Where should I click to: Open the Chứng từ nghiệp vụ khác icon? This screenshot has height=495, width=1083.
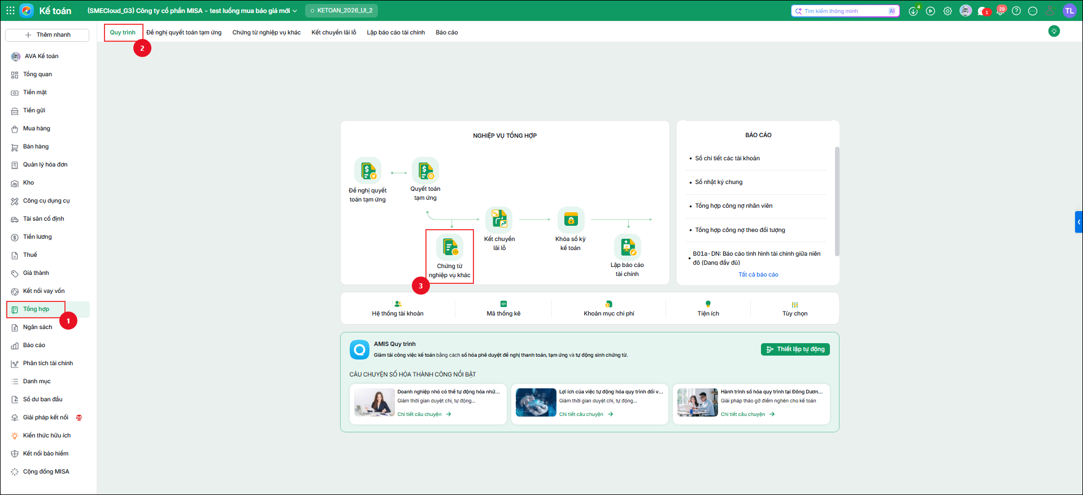point(450,248)
